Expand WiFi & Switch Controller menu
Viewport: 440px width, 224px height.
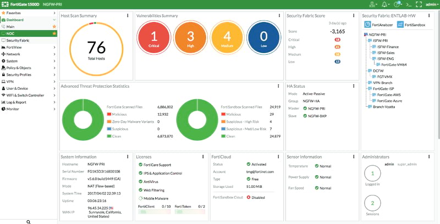[x=29, y=95]
